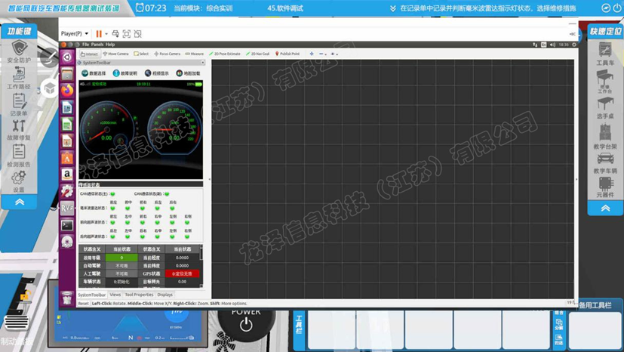The height and width of the screenshot is (352, 624).
Task: Open the Player(P) dropdown menu
Action: coord(75,34)
